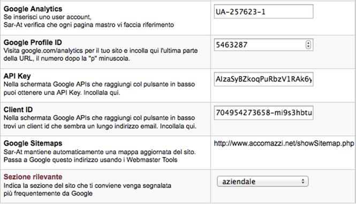
Task: Click the API Key Incollala qui description
Action: point(99,88)
